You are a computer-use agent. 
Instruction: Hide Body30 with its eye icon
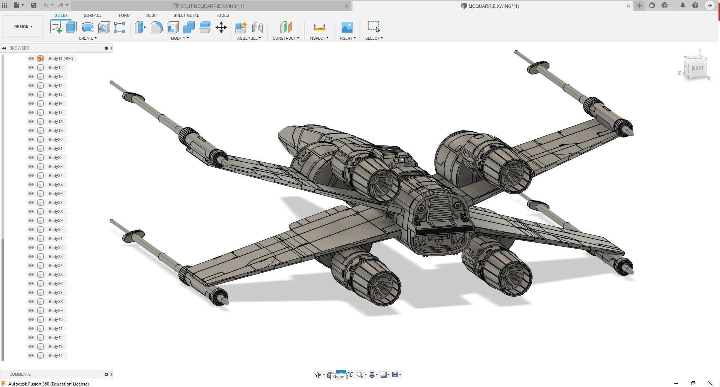31,229
